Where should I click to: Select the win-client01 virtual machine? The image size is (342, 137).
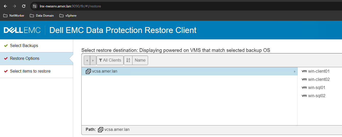(x=319, y=71)
